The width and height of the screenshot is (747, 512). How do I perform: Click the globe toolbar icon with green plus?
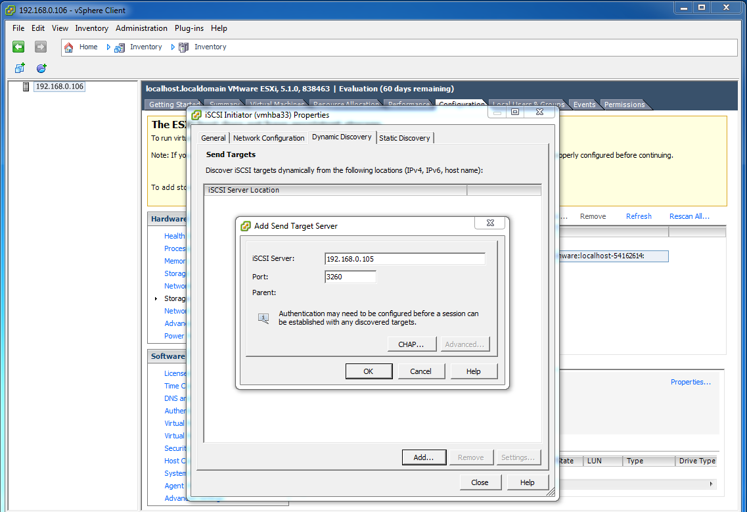41,68
